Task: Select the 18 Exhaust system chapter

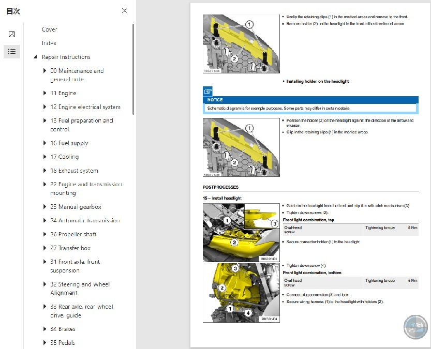Action: pos(75,171)
